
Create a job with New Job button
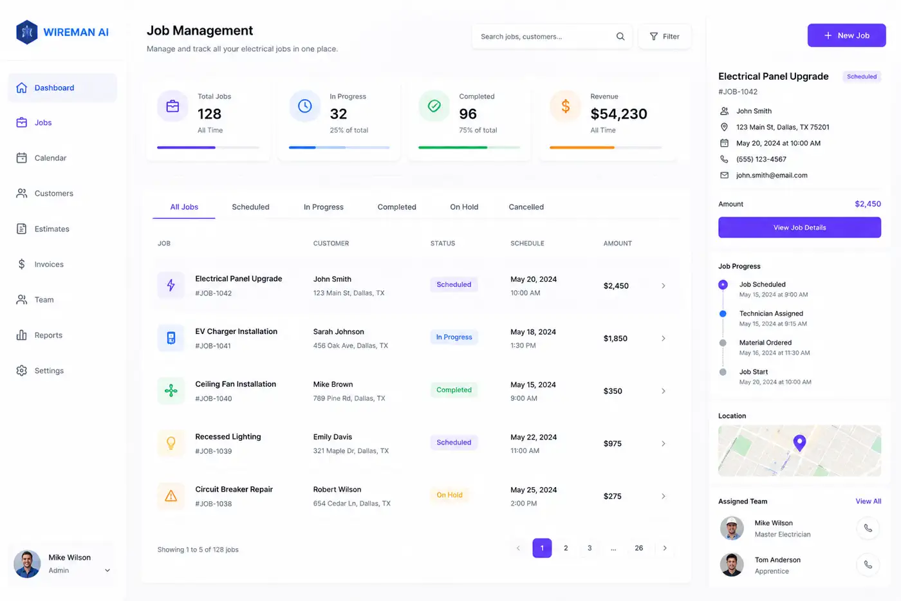(x=846, y=35)
